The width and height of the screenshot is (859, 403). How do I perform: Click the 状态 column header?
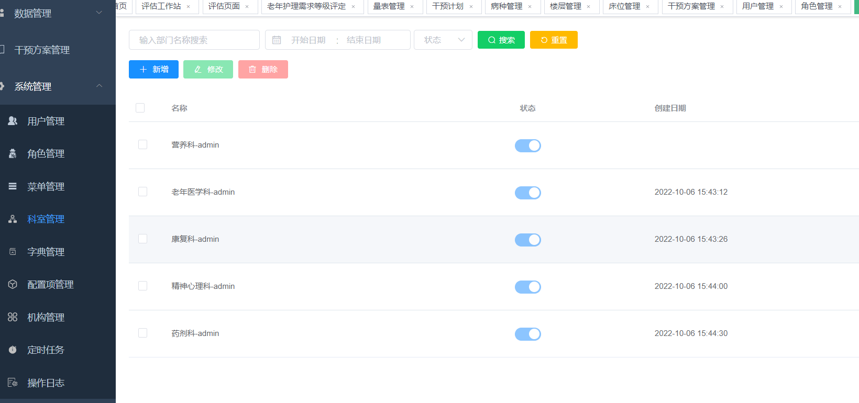528,108
